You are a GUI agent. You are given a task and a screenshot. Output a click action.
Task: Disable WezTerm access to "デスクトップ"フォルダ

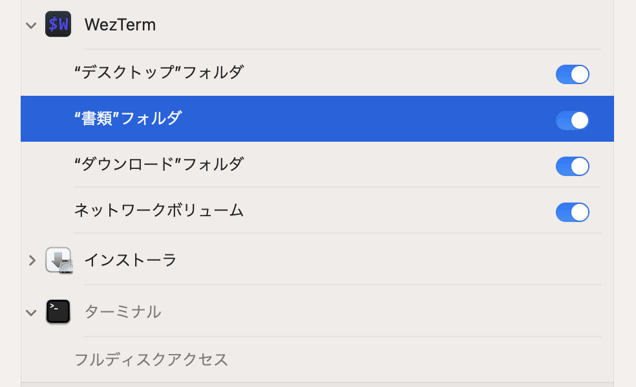tap(572, 74)
